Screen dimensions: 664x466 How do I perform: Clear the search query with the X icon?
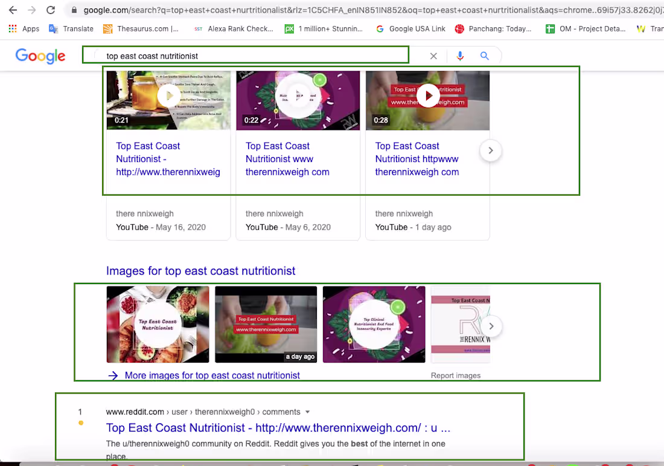pos(433,56)
